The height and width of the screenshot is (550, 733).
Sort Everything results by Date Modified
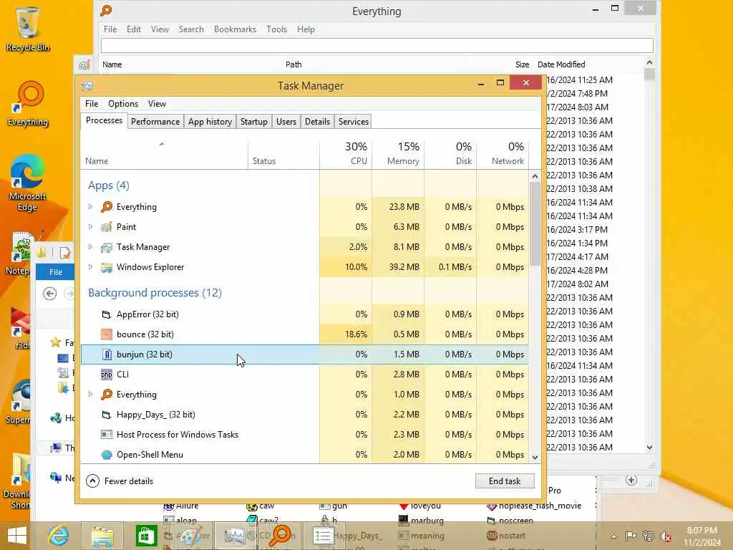click(x=561, y=64)
